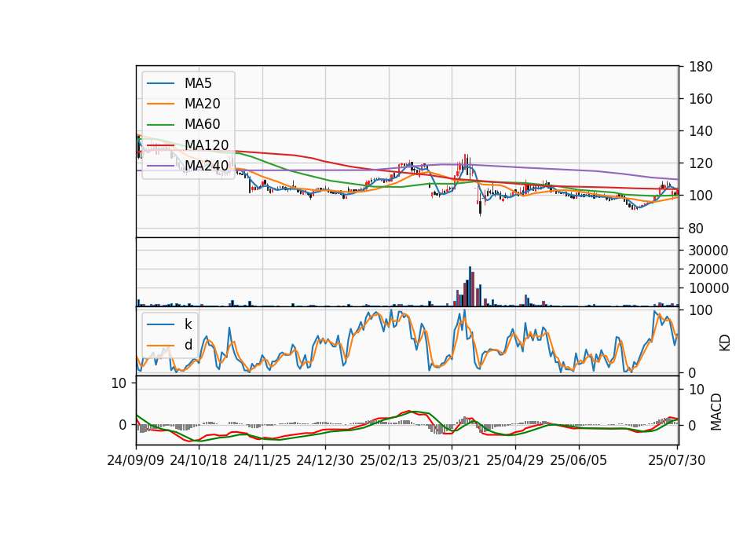This screenshot has width=754, height=542.
Task: Click the MA5 legend label
Action: coord(198,83)
